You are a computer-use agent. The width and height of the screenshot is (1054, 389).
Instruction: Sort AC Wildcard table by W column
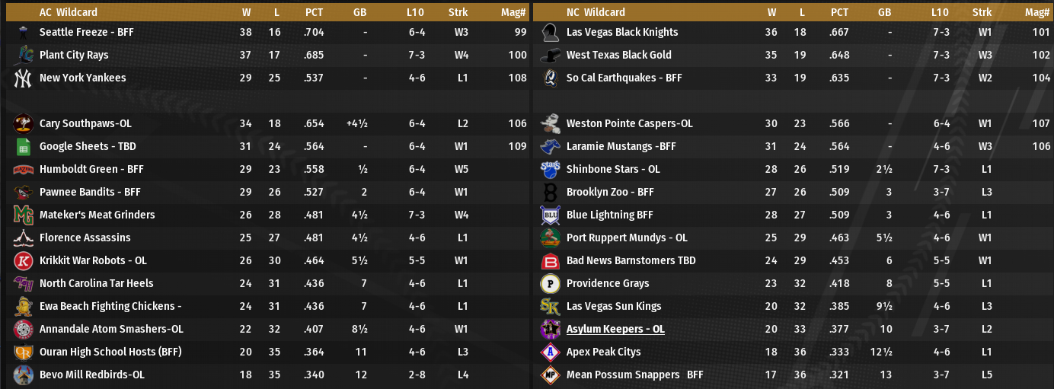point(246,12)
